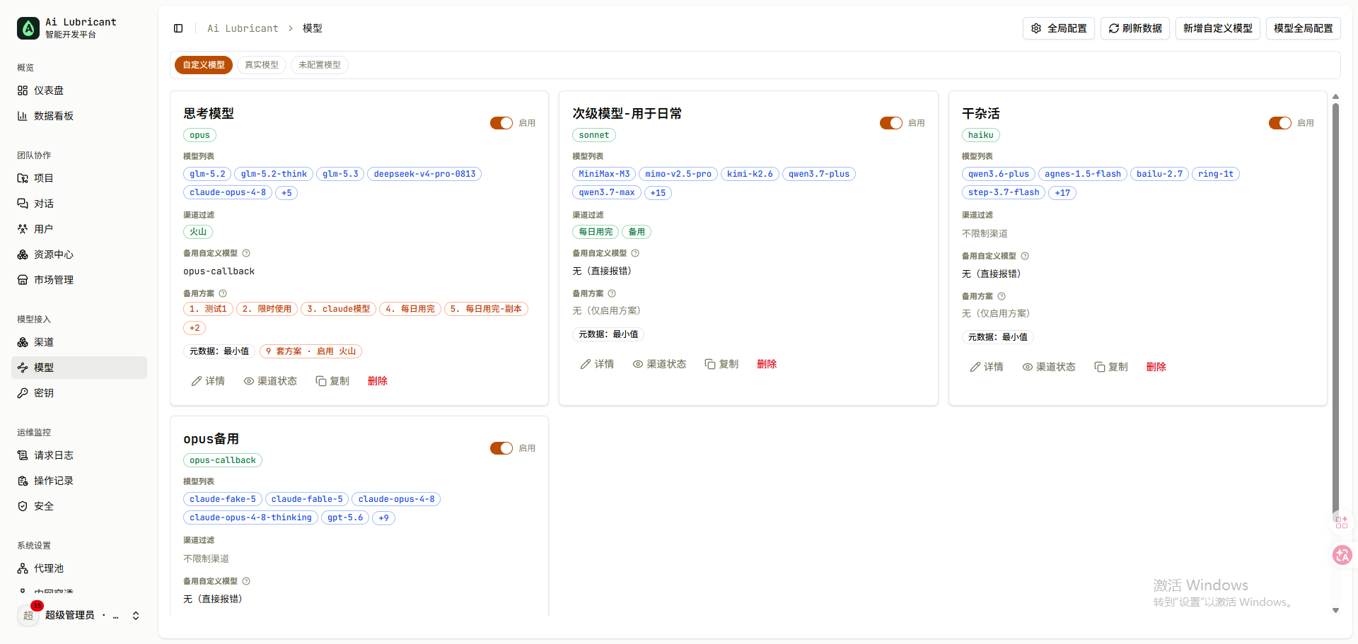The height and width of the screenshot is (644, 1358).
Task: Open the 超级管理员 account menu chevron
Action: (x=136, y=616)
